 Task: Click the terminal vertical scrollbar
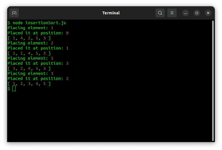[x=213, y=81]
